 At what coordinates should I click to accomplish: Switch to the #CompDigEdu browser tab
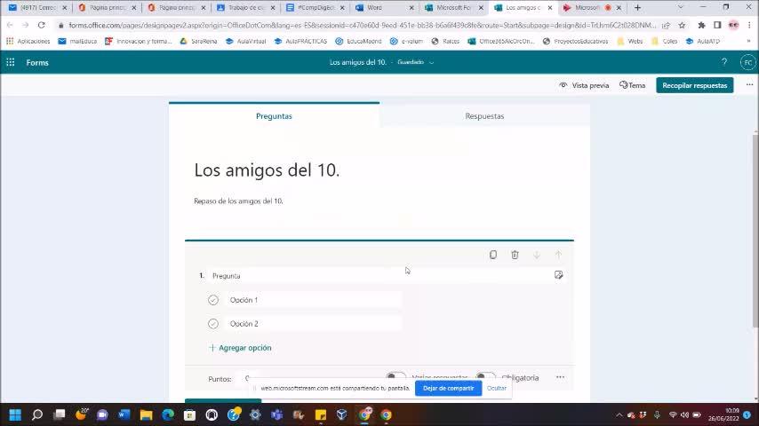pos(316,8)
